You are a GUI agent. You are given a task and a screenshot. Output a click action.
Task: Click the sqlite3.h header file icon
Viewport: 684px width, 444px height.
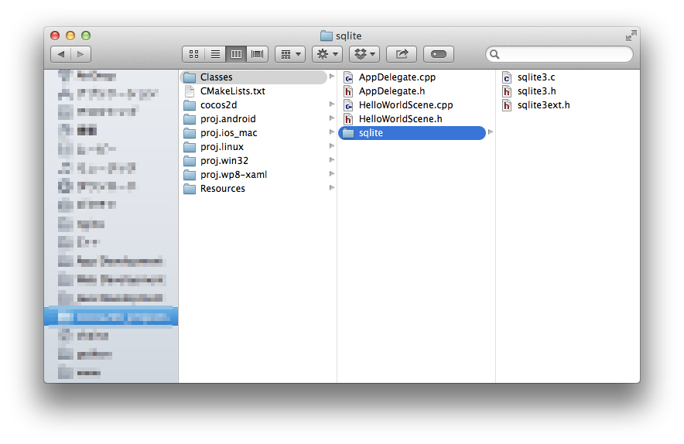pos(507,91)
